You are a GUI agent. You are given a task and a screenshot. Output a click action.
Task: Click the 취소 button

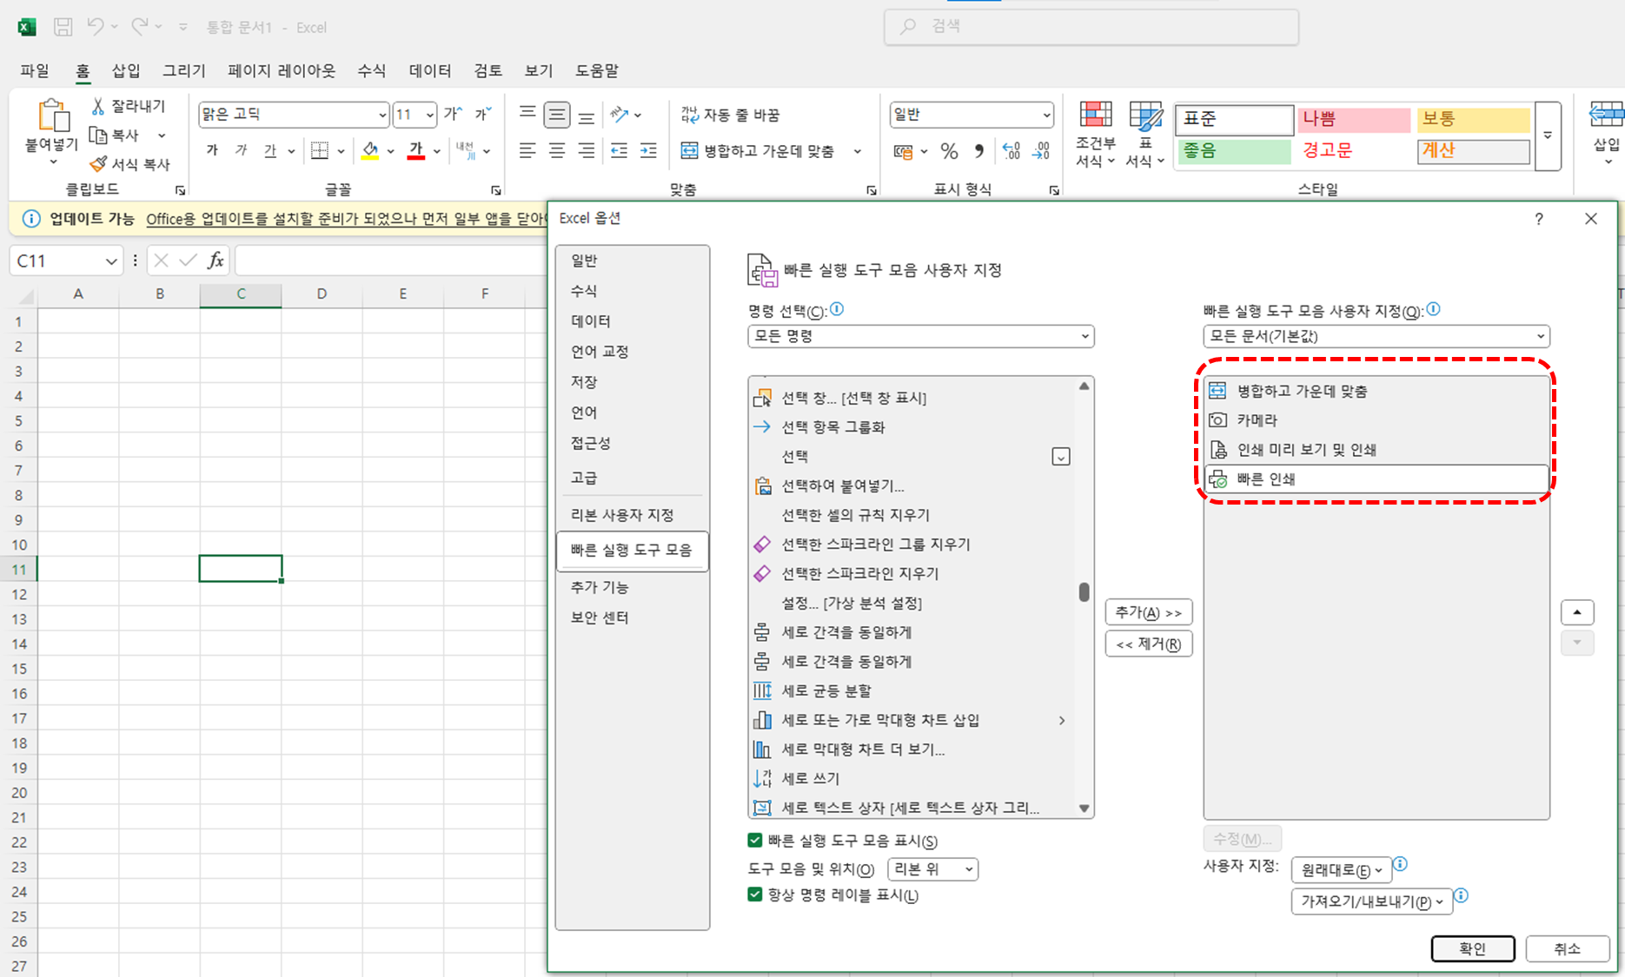pyautogui.click(x=1568, y=948)
